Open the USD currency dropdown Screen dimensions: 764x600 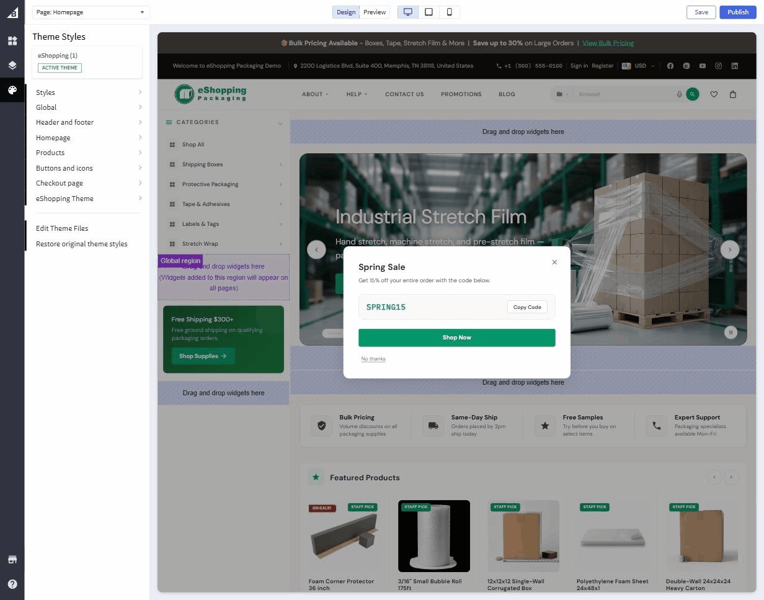point(638,66)
